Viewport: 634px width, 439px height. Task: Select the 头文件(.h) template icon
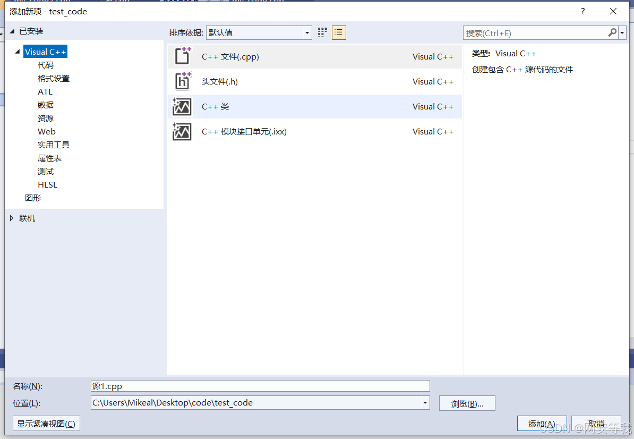pos(182,81)
